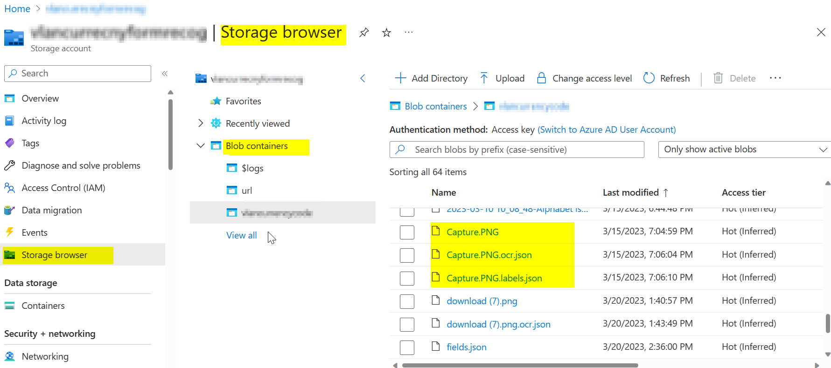Click the left menu vertical scrollbar
831x368 pixels.
tap(170, 135)
